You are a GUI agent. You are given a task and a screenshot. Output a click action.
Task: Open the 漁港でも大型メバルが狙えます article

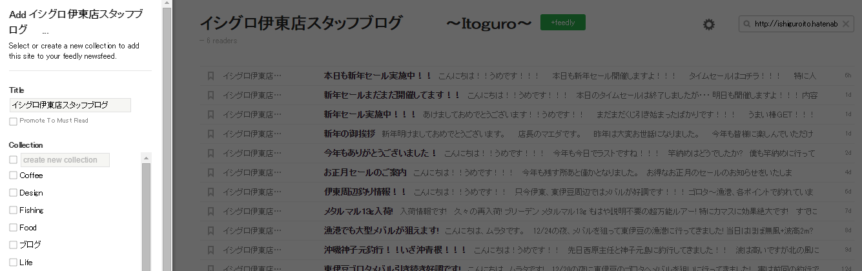[x=381, y=230]
